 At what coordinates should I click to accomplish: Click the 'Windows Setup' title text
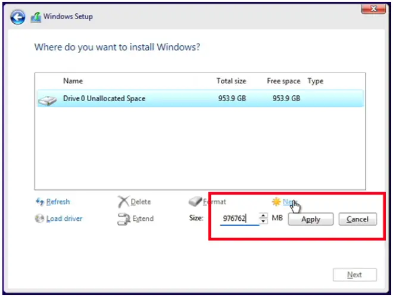(x=68, y=17)
